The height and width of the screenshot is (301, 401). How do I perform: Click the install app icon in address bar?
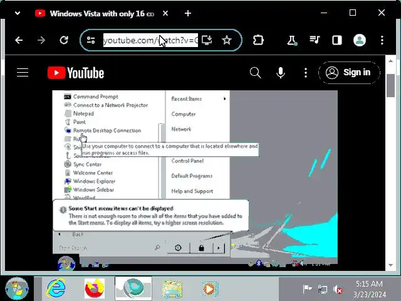pos(207,40)
